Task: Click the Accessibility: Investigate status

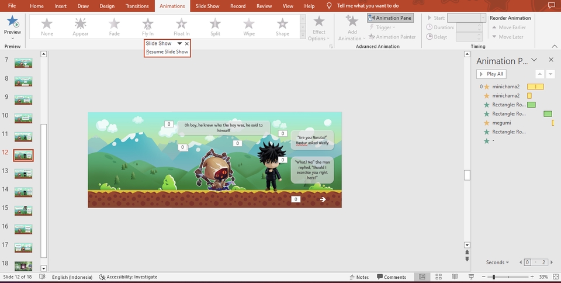Action: 128,277
